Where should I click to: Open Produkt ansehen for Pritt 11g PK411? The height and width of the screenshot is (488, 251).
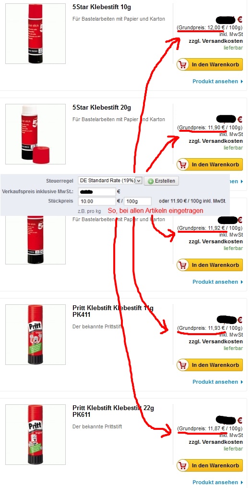[218, 382]
